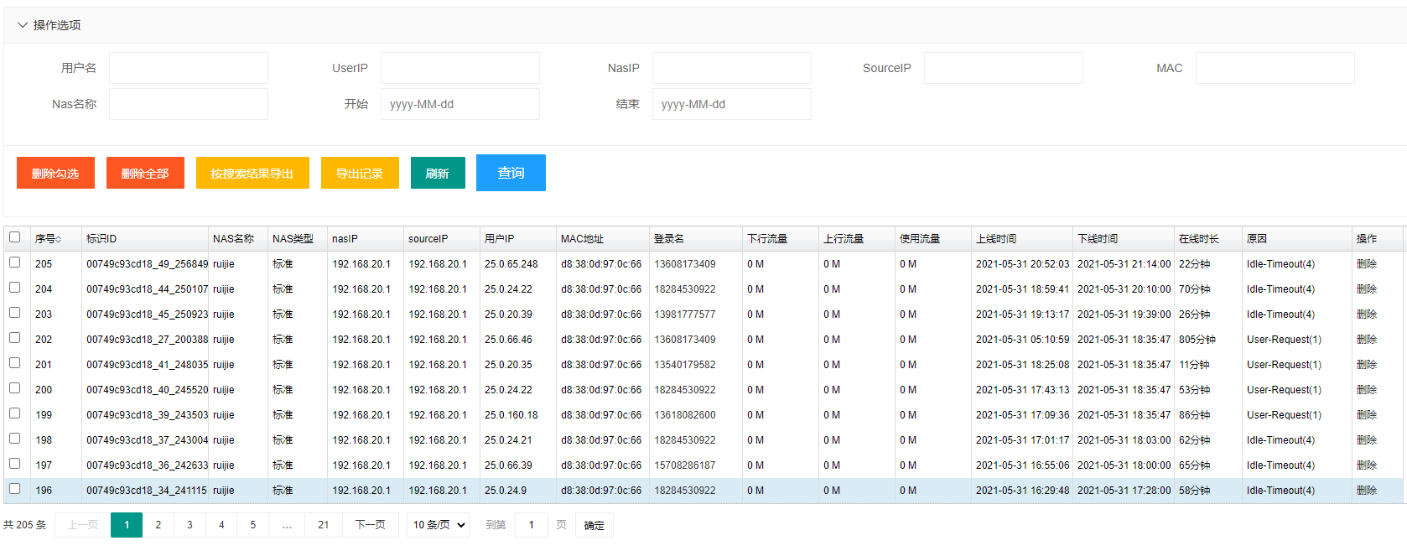This screenshot has height=551, width=1407.
Task: Toggle the select-all checkbox in table header
Action: (x=15, y=237)
